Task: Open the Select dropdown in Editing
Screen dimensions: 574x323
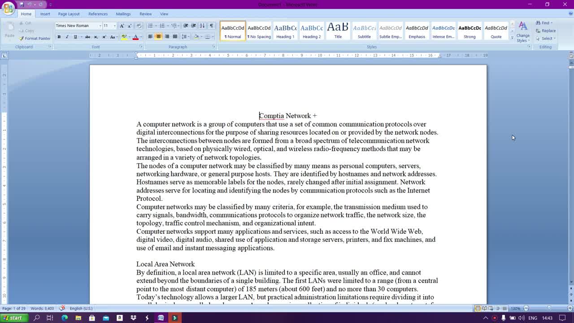Action: coord(546,38)
